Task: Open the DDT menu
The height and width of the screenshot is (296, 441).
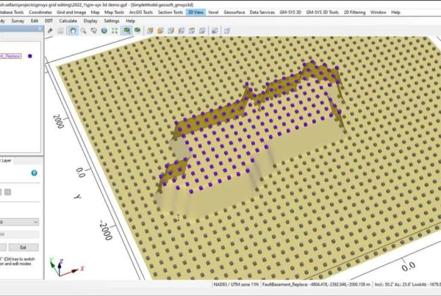Action: (x=49, y=21)
